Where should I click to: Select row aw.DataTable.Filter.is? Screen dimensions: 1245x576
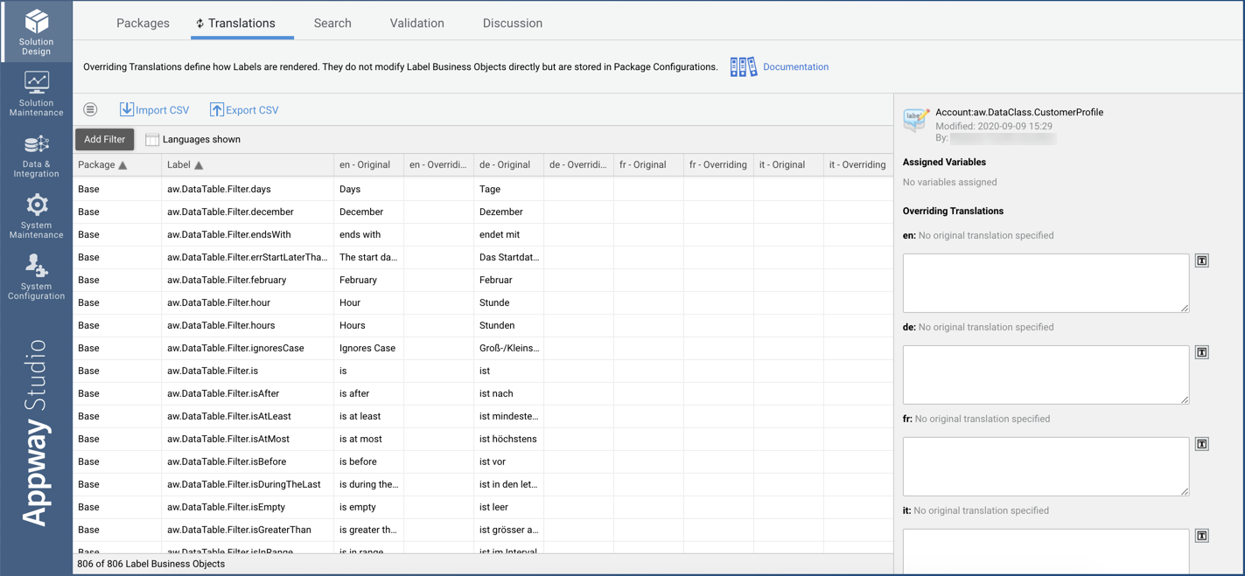point(483,371)
